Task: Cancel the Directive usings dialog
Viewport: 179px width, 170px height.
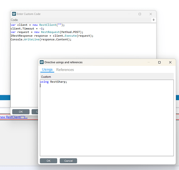Action: click(x=68, y=161)
